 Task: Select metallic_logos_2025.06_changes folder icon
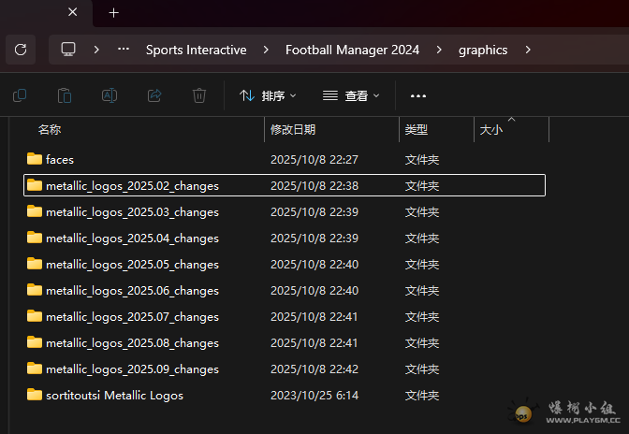pos(35,290)
